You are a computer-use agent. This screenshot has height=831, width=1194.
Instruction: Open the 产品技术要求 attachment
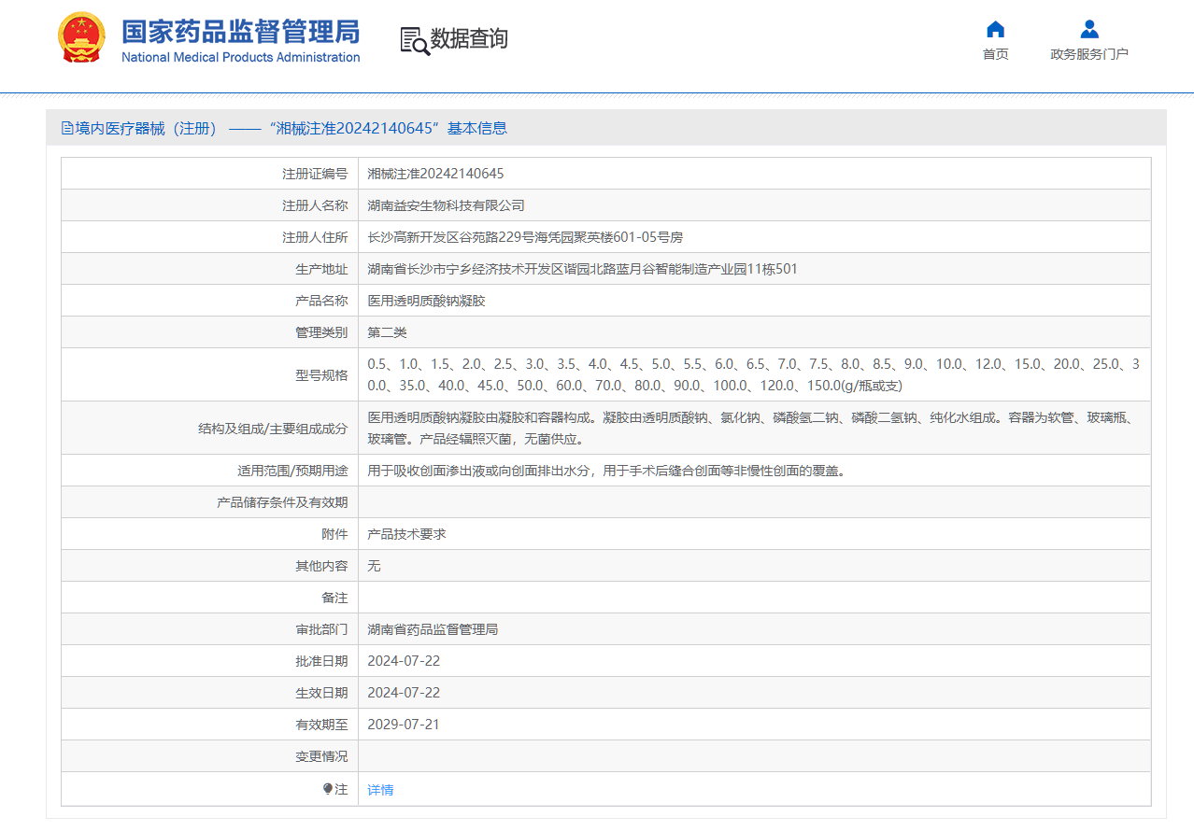click(x=406, y=534)
